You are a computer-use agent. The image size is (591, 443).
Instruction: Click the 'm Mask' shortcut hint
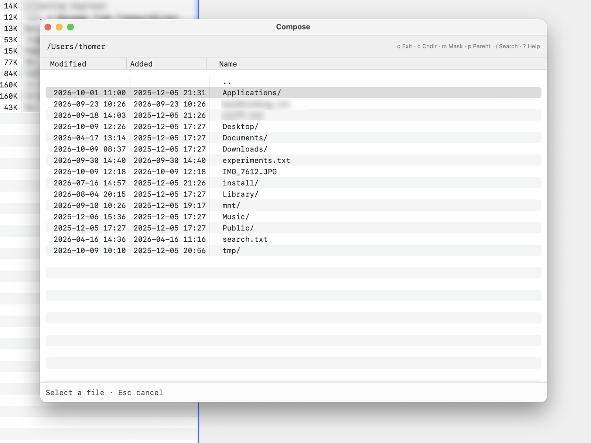point(452,46)
